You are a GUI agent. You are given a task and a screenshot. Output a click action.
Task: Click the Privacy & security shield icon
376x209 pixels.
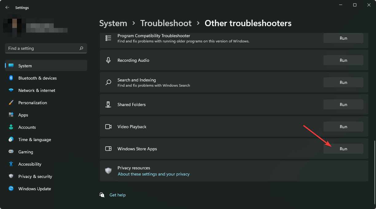11,176
